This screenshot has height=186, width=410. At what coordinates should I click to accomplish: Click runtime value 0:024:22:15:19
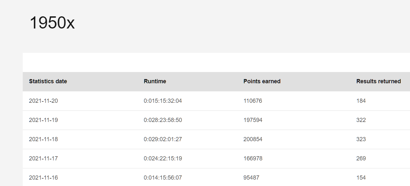tap(163, 158)
